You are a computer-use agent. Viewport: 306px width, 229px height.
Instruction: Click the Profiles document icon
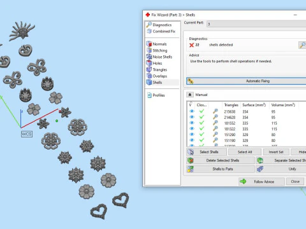pos(149,95)
